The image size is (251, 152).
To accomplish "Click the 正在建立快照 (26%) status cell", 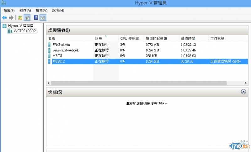I will 225,61.
